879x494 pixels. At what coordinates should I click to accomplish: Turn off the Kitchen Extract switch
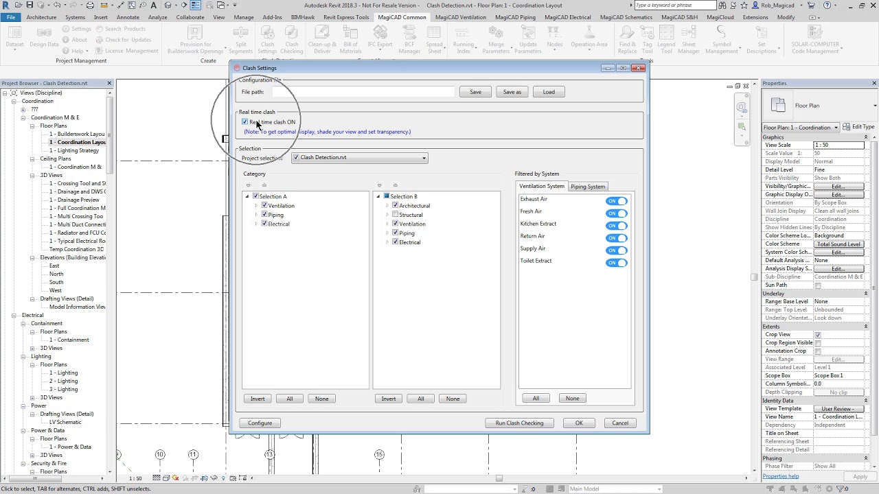[616, 226]
